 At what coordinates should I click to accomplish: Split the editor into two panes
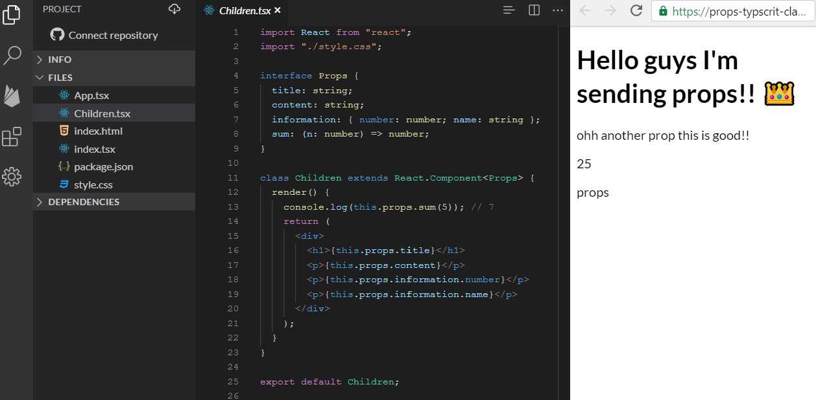pyautogui.click(x=533, y=10)
